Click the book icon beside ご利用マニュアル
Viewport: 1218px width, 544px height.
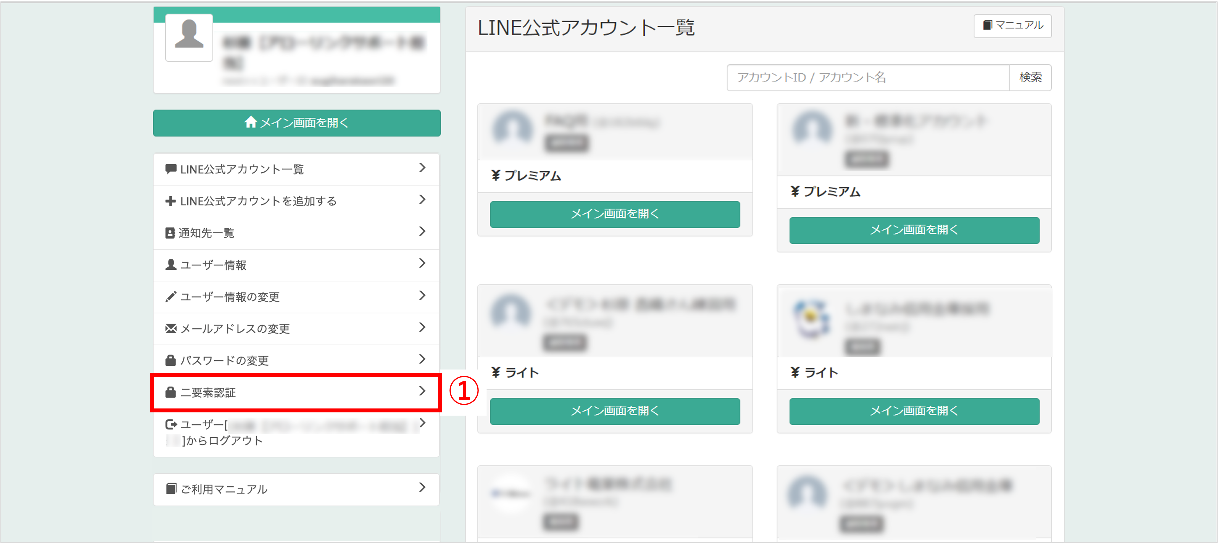click(x=171, y=489)
